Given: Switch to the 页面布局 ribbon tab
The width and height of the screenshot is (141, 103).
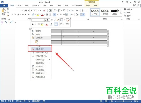Looking at the screenshot, I should click(36, 6).
